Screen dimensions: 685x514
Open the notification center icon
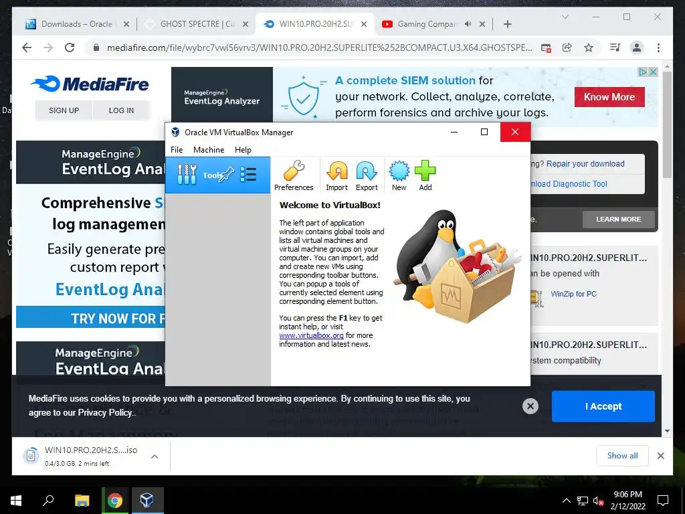click(x=663, y=501)
